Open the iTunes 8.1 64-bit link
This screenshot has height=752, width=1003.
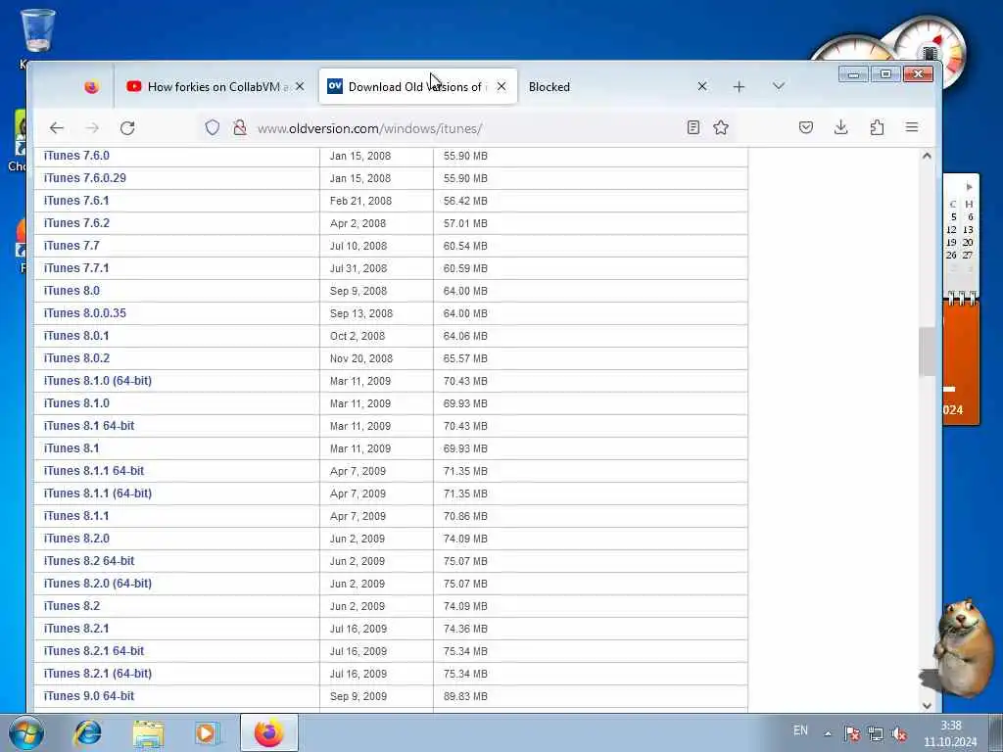[89, 425]
